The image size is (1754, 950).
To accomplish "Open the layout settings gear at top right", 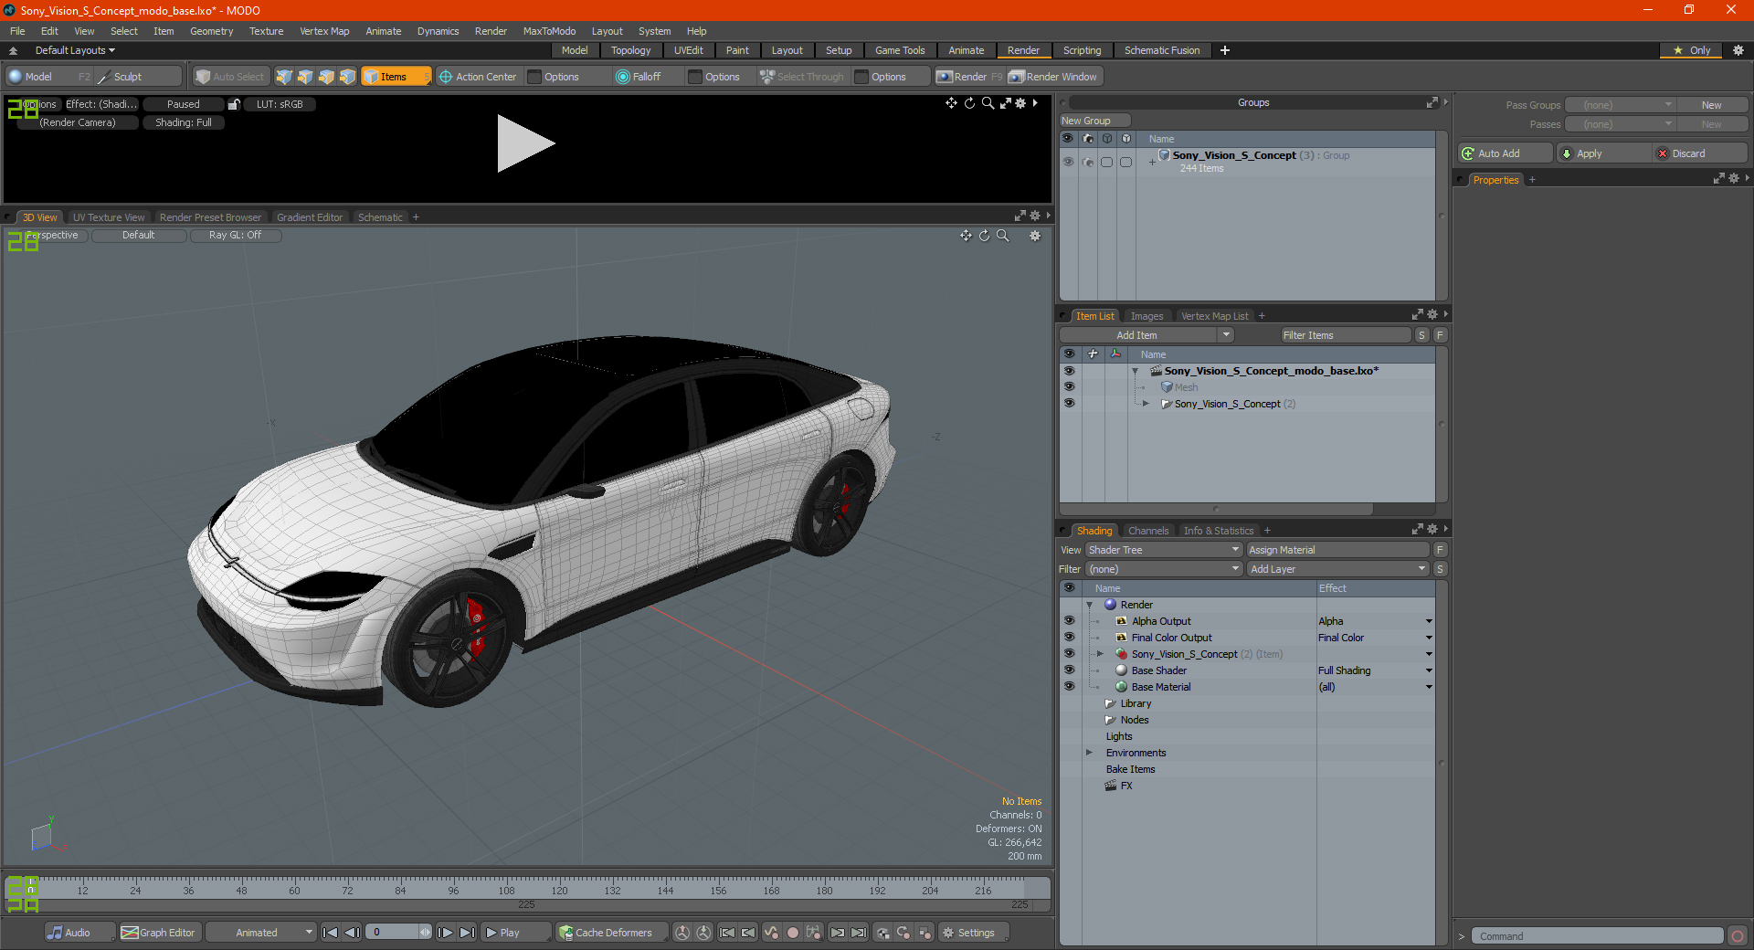I will click(x=1738, y=50).
